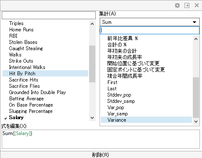Image resolution: width=202 pixels, height=158 pixels.
Task: Click the 削除(R) remove button
Action: click(100, 155)
